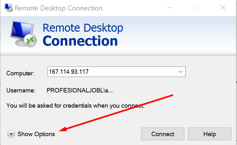Click inside the Computer field showing 167.114.93.117
The image size is (237, 145).
point(116,72)
